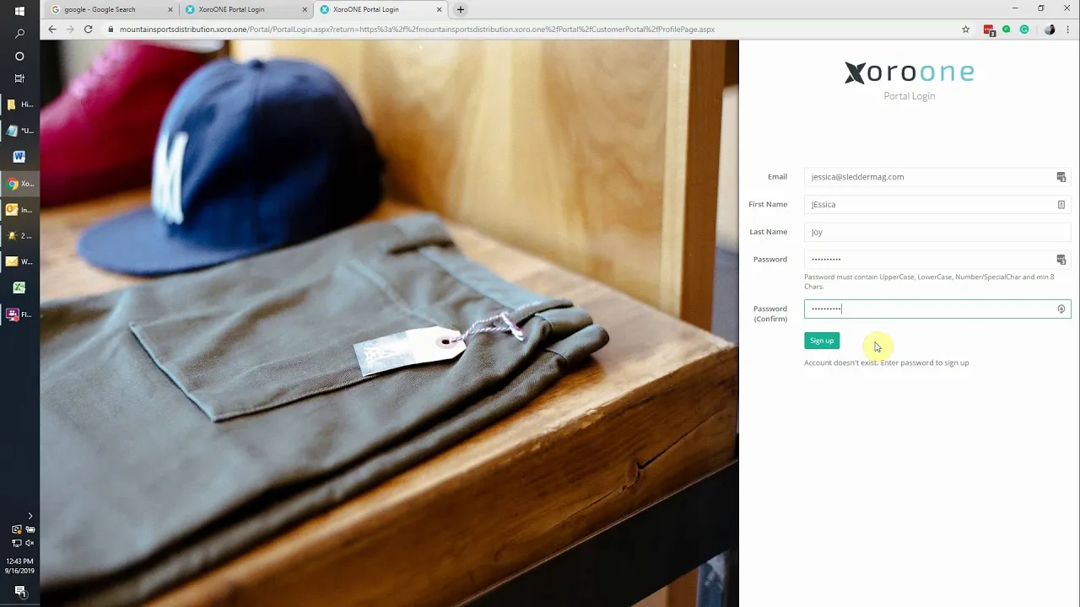Click the Xoroone logo
Viewport: 1080px width, 607px height.
(x=910, y=73)
